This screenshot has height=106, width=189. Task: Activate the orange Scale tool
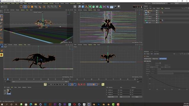coord(32,7)
